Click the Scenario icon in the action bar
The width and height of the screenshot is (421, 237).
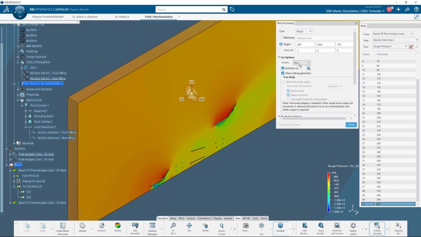click(x=102, y=227)
